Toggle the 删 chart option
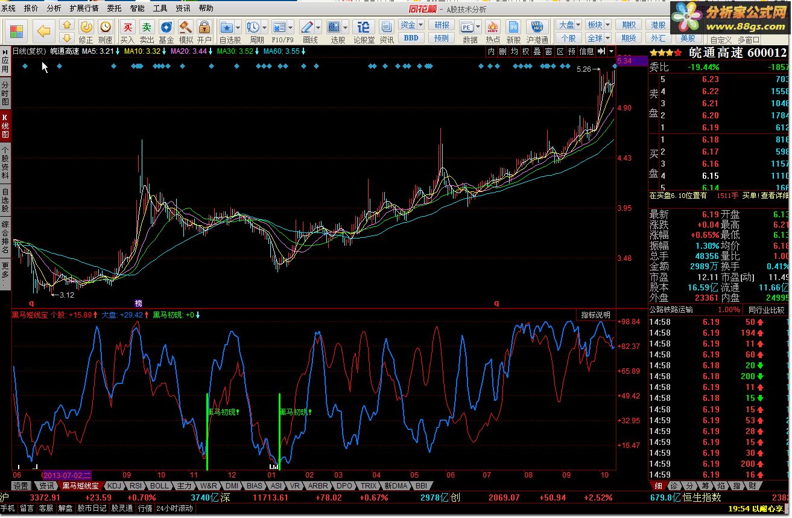Image resolution: width=792 pixels, height=518 pixels. tap(503, 52)
